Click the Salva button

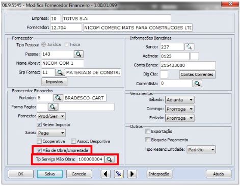click(x=50, y=174)
